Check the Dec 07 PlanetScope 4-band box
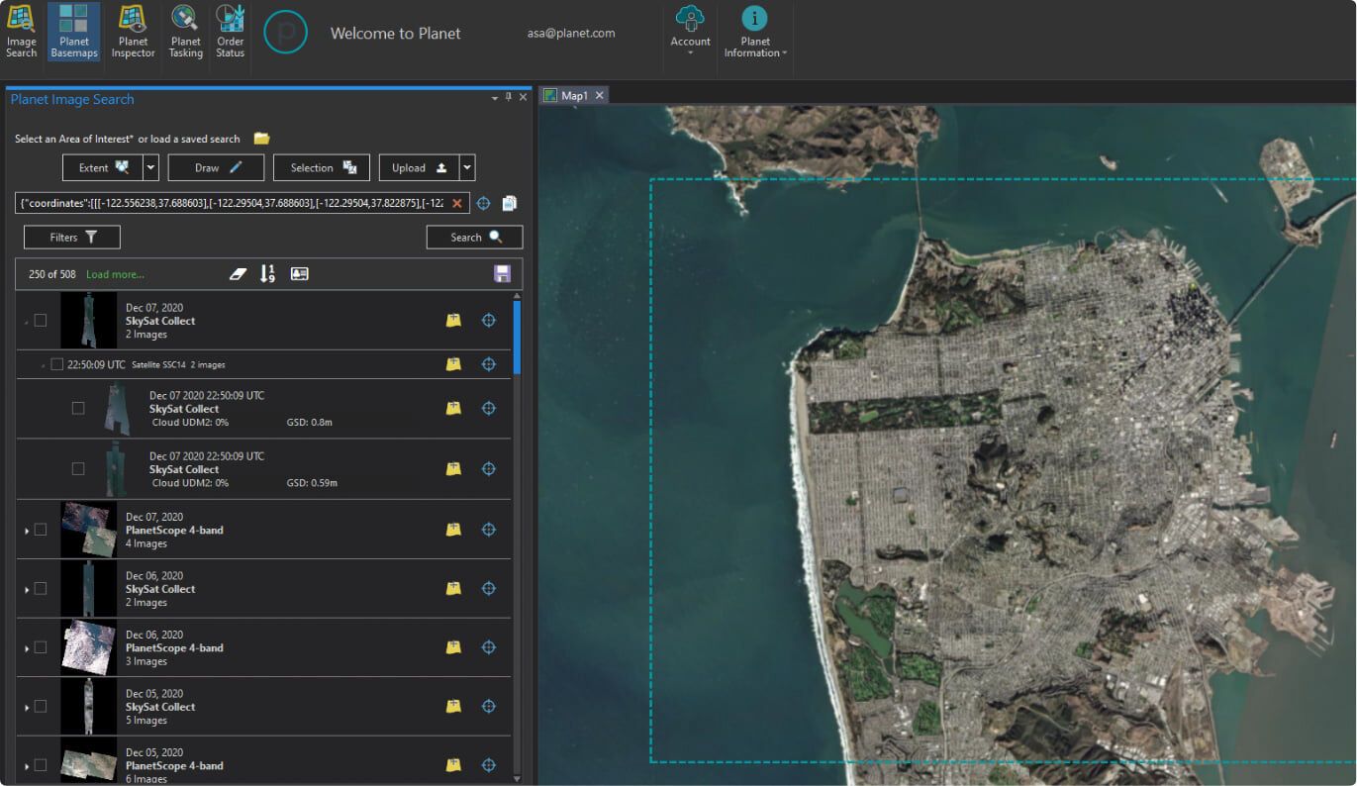1357x786 pixels. (x=41, y=530)
